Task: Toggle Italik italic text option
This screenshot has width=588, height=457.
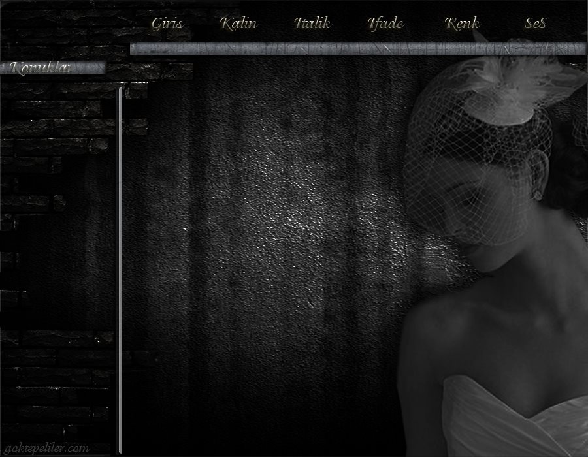Action: coord(312,24)
